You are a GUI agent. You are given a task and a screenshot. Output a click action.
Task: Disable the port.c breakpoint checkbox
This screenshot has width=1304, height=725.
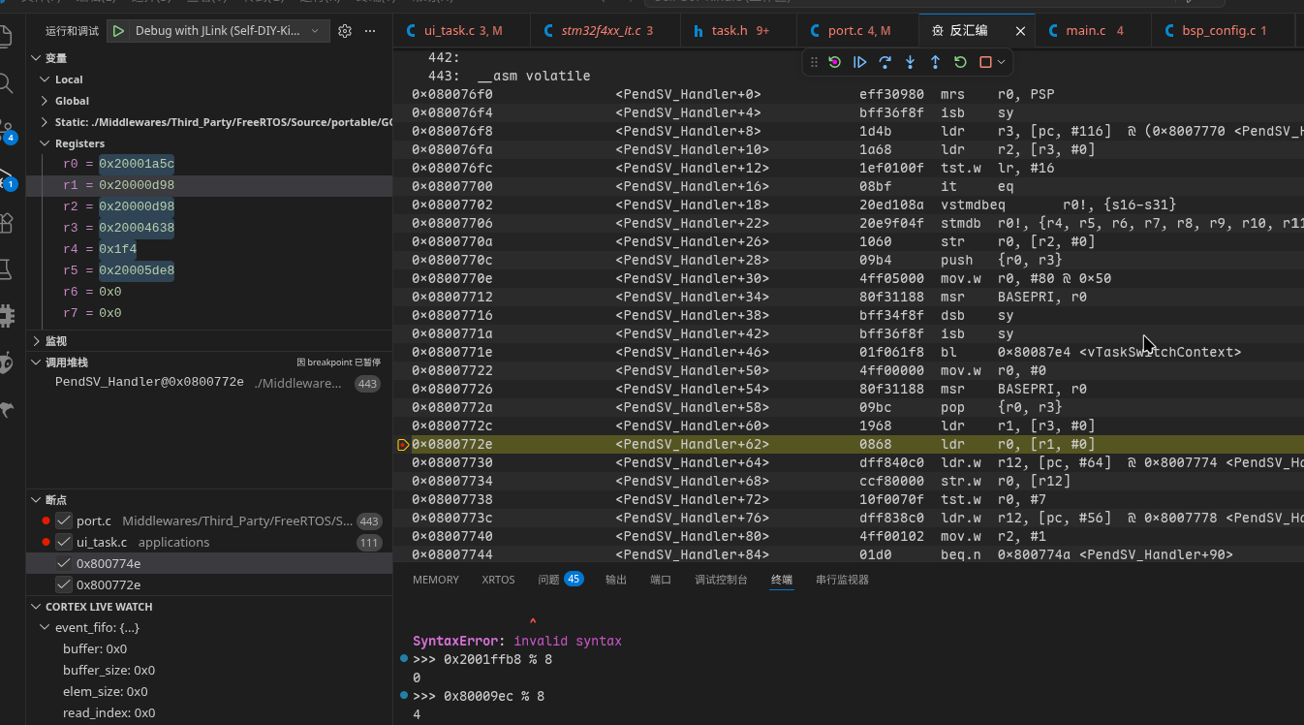[64, 520]
